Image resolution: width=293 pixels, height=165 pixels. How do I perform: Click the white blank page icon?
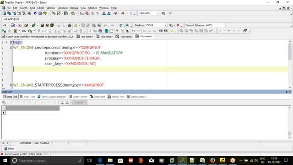tap(111, 31)
